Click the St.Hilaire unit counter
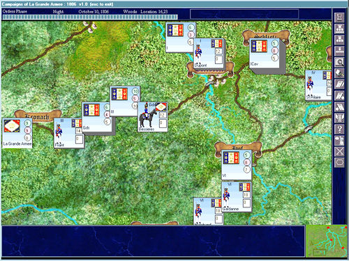349x261 pixels. coord(318,85)
